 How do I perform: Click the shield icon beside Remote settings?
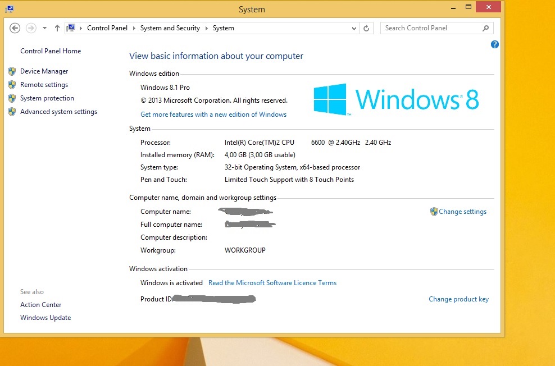point(12,85)
